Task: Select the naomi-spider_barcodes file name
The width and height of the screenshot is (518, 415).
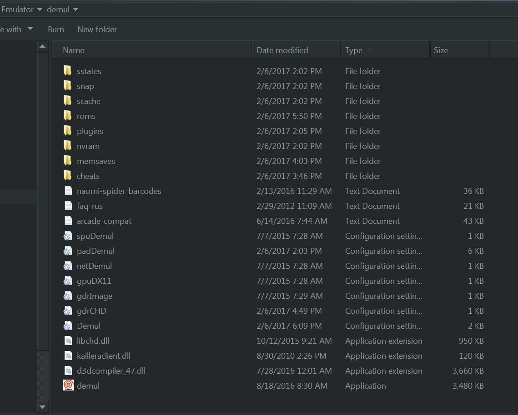Action: pos(119,191)
